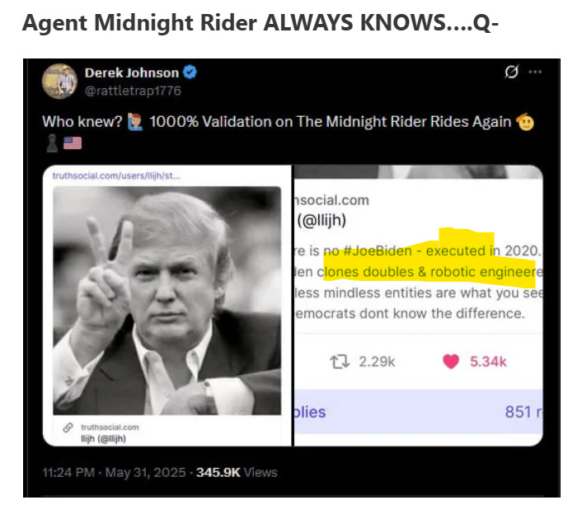
Task: Click the pink heart like icon
Action: point(451,362)
